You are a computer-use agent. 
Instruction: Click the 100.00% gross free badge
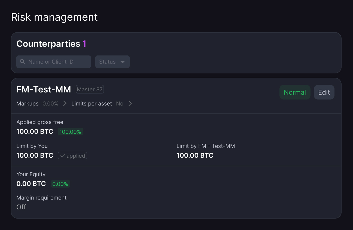pyautogui.click(x=70, y=132)
